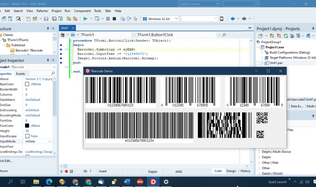Switch to the Events tab
Image resolution: width=316 pixels, height=187 pixels.
(x=21, y=74)
